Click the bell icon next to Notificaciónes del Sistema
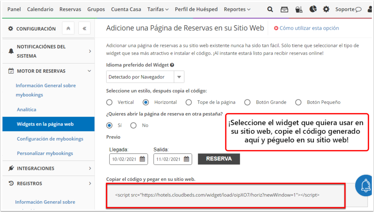Screen dimensions: 374x212 tap(11, 51)
